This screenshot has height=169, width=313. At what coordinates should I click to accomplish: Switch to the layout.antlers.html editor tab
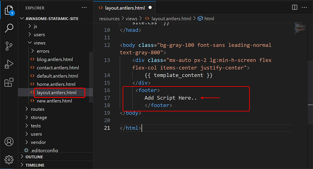point(125,8)
